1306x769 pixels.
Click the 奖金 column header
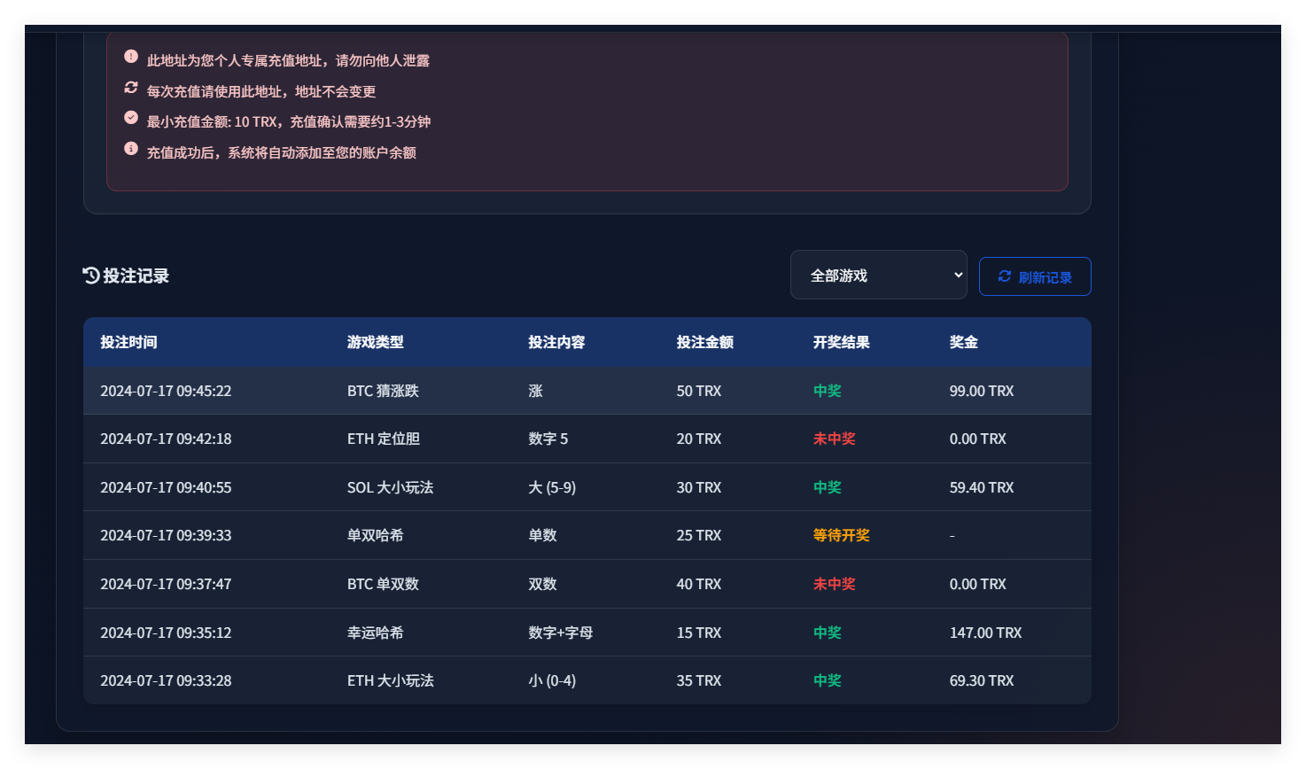click(963, 342)
